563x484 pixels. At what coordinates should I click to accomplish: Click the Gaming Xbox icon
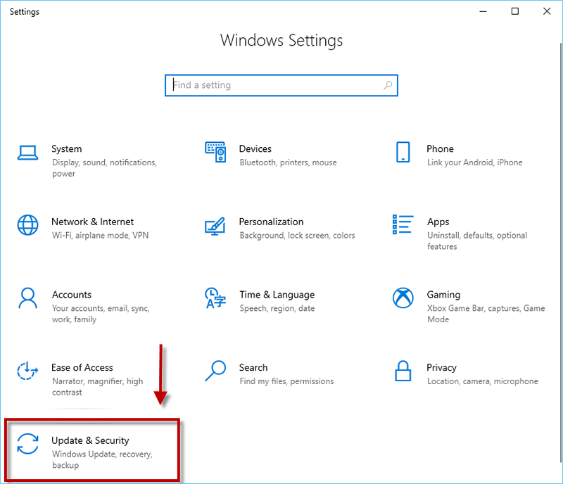[403, 298]
